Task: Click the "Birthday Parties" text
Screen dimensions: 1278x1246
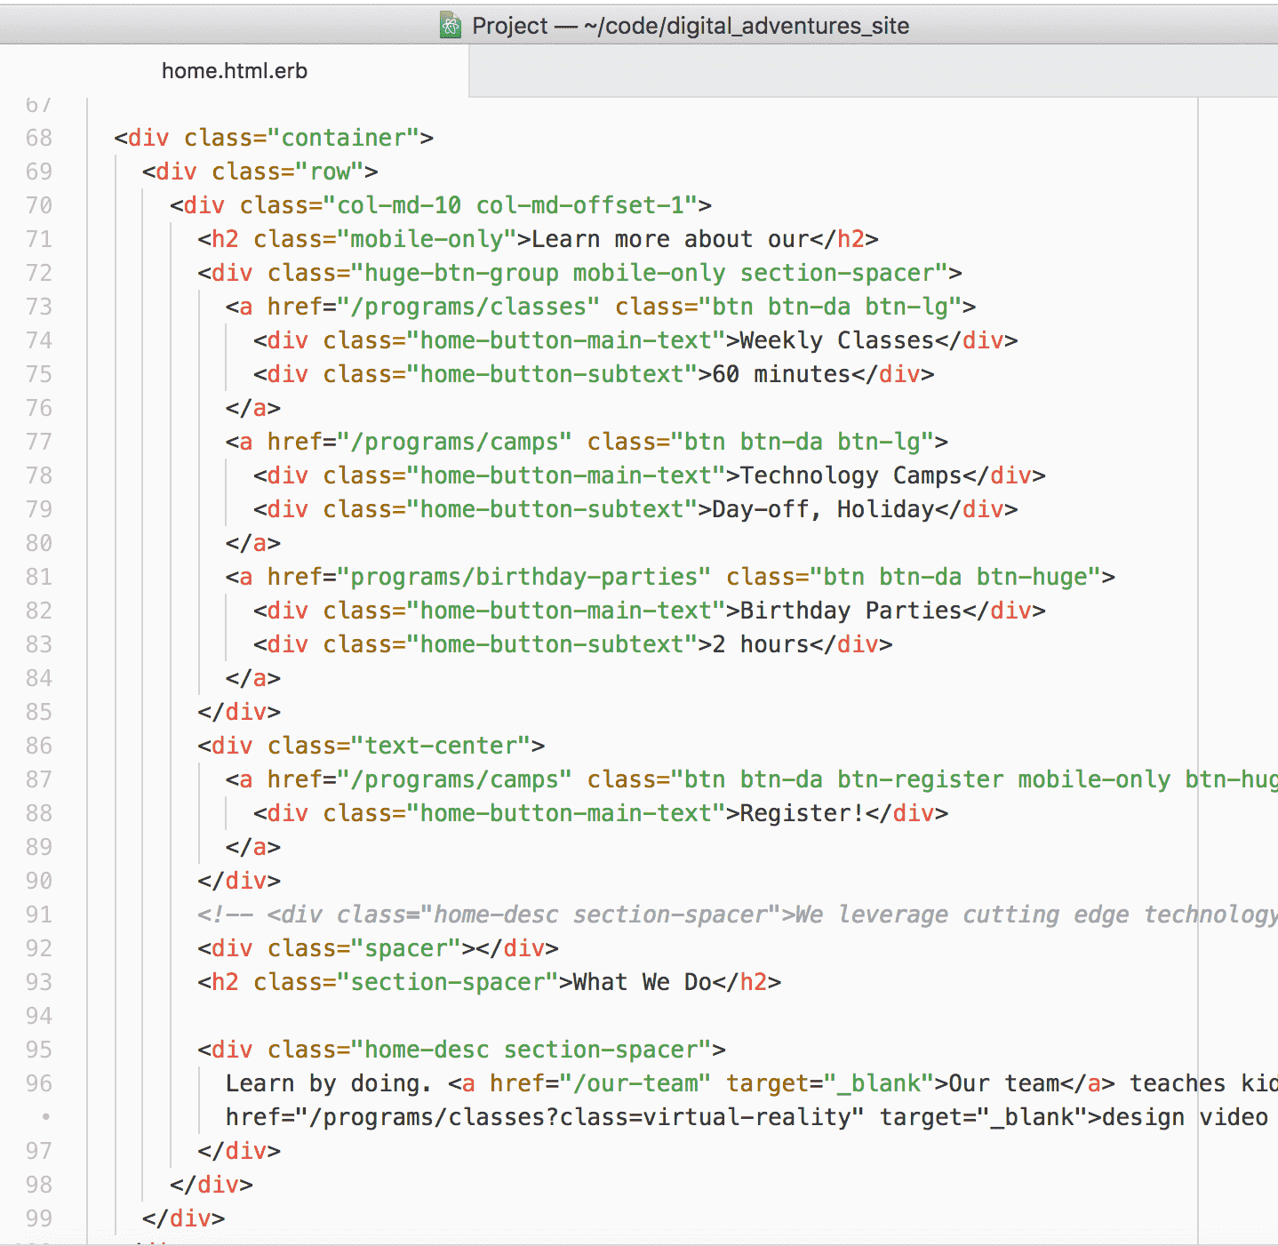Action: point(851,611)
